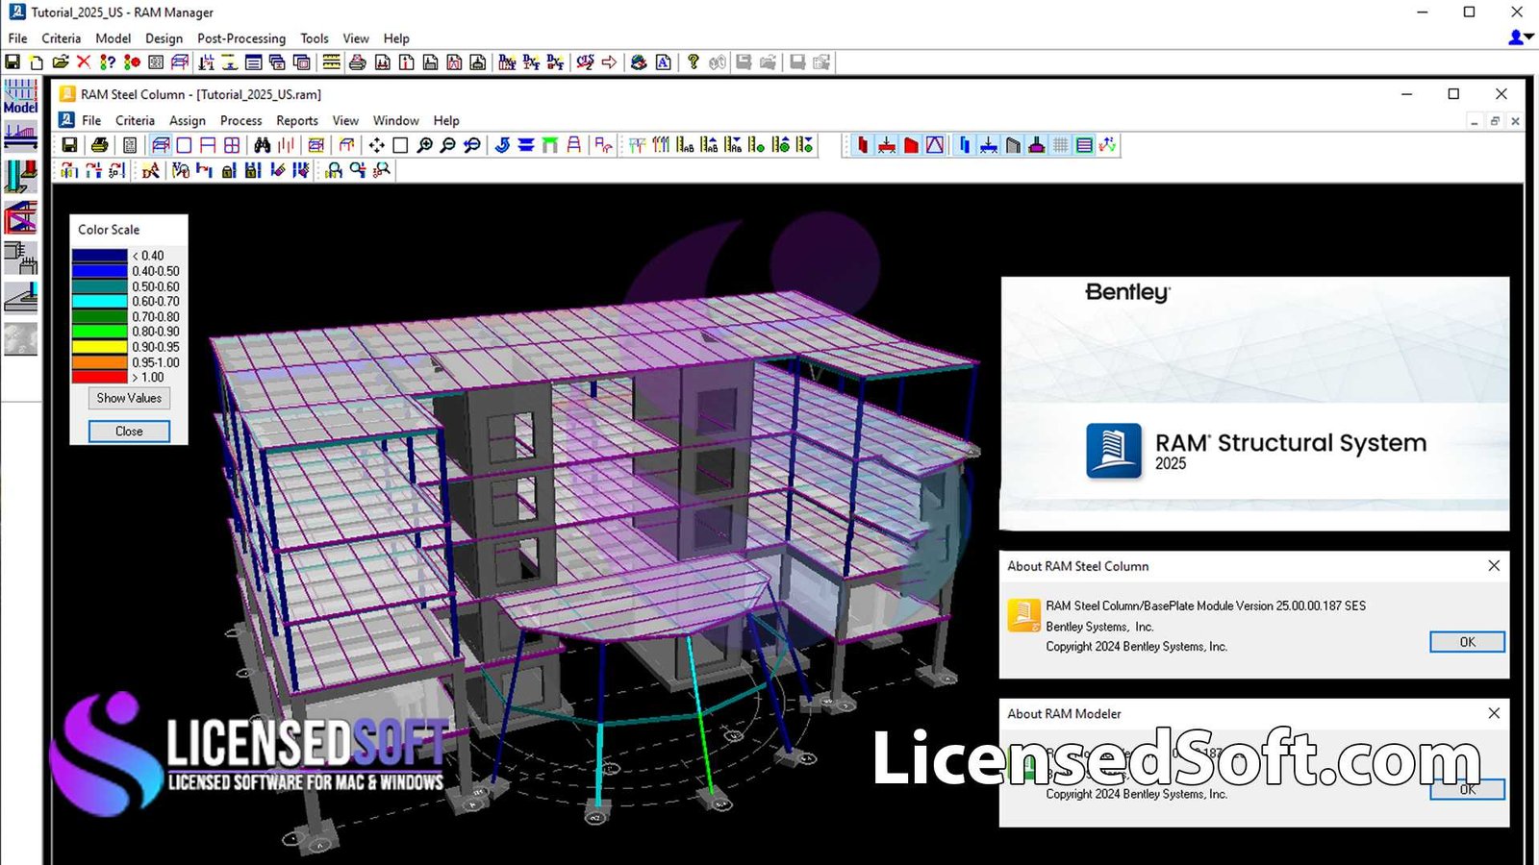Click the binoculars find icon
This screenshot has height=865, width=1539.
pyautogui.click(x=263, y=145)
